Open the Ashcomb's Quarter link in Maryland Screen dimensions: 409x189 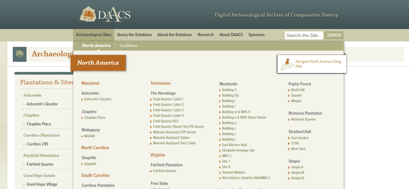click(x=97, y=99)
